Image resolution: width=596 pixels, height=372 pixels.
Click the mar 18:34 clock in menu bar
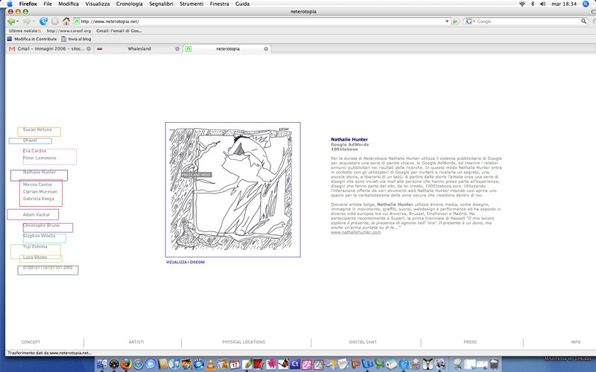point(564,4)
